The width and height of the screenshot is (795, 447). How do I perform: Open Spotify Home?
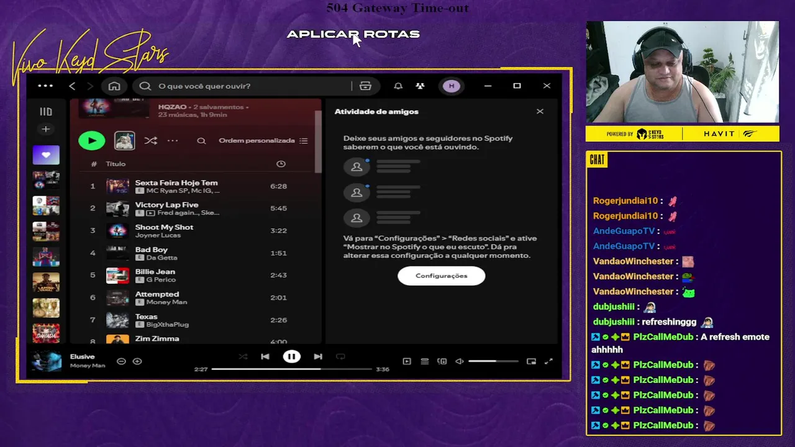[114, 86]
